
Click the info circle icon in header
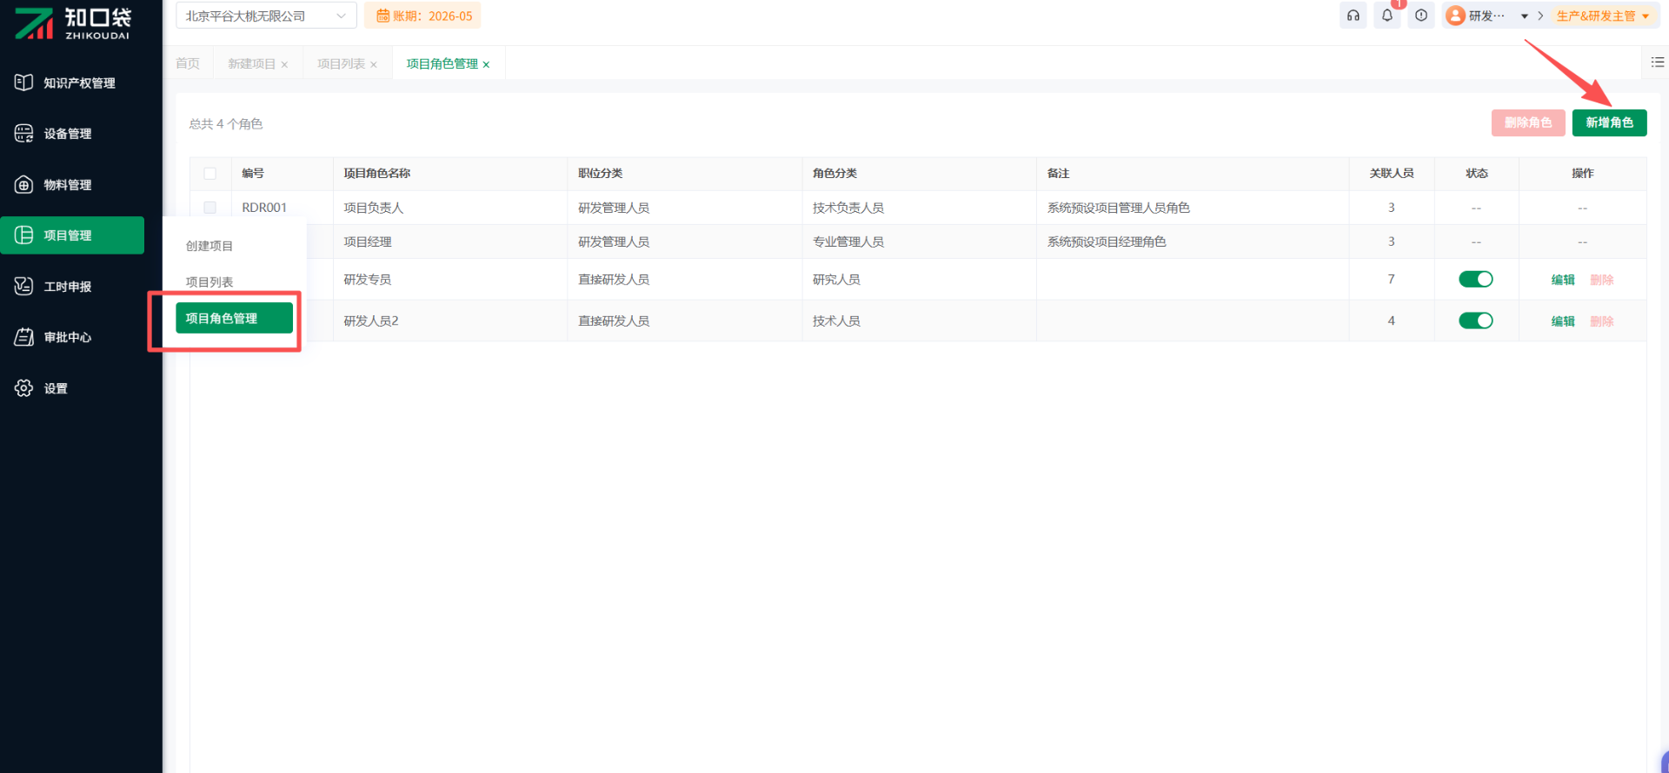[x=1421, y=16]
